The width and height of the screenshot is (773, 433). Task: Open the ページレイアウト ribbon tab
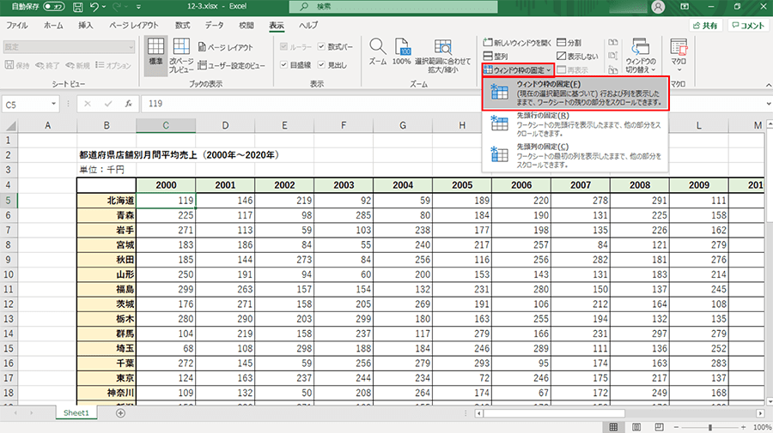point(134,26)
